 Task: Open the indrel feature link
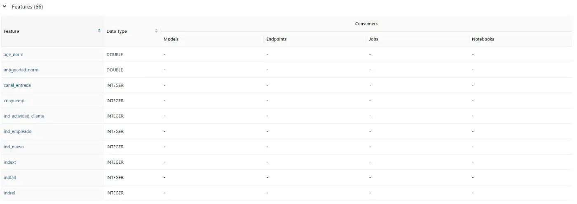(9, 193)
